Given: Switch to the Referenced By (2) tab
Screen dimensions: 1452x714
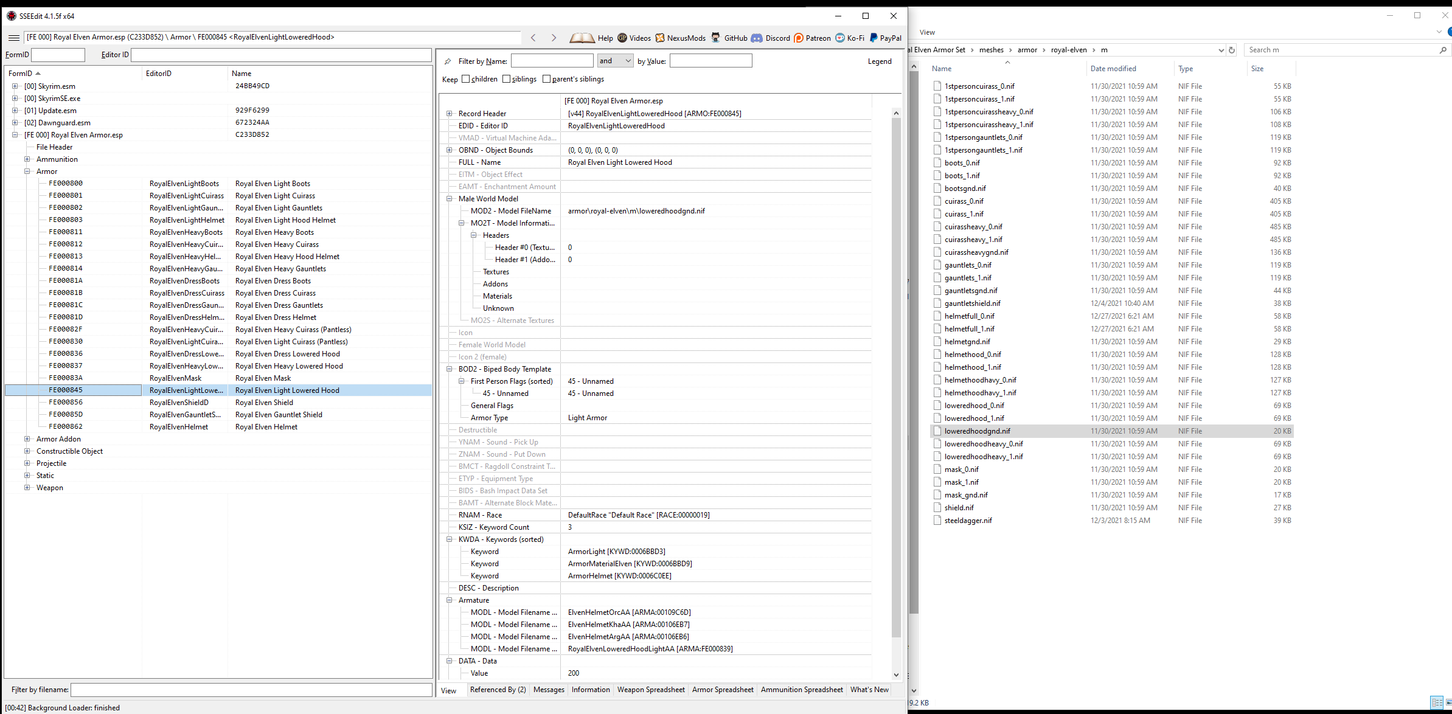Looking at the screenshot, I should coord(498,690).
